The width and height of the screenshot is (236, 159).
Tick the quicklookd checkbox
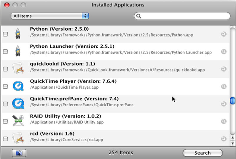[5, 69]
